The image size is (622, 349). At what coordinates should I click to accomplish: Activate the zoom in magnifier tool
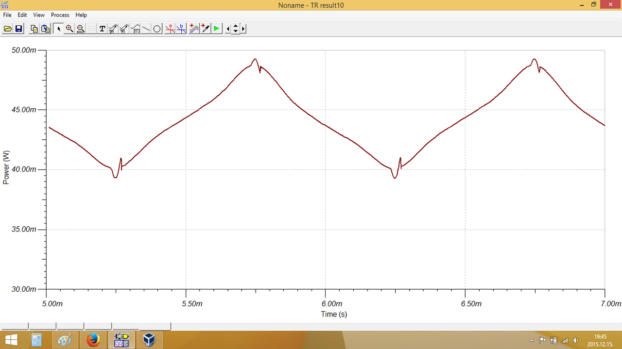69,29
